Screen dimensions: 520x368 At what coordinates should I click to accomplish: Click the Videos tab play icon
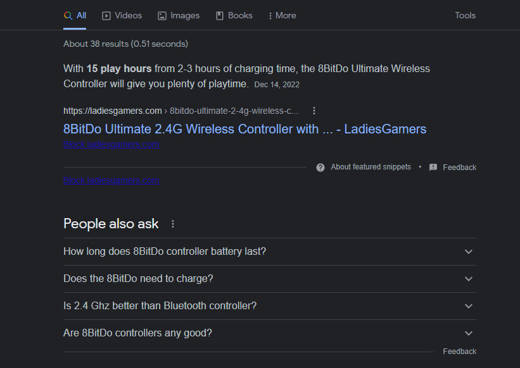[106, 16]
